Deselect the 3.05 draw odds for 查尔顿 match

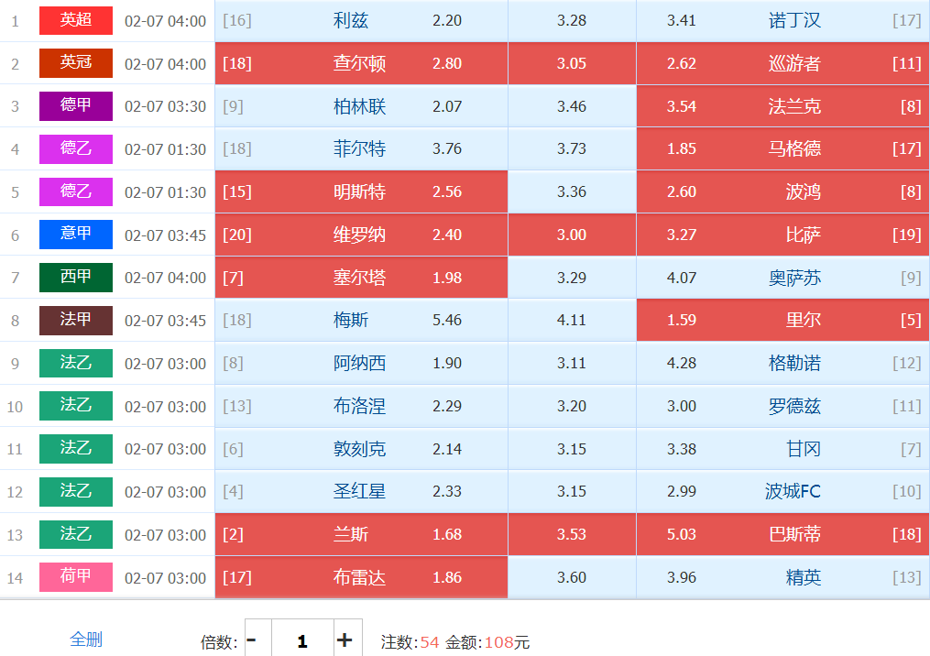[572, 63]
